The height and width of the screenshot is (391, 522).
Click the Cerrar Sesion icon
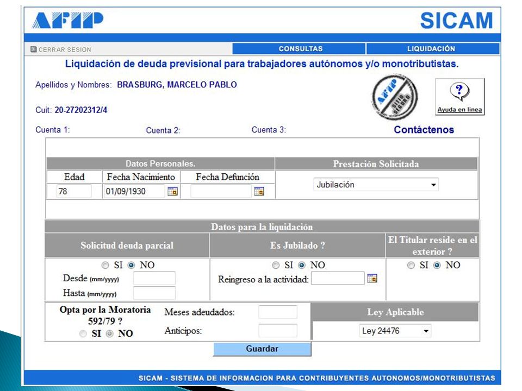pyautogui.click(x=33, y=49)
